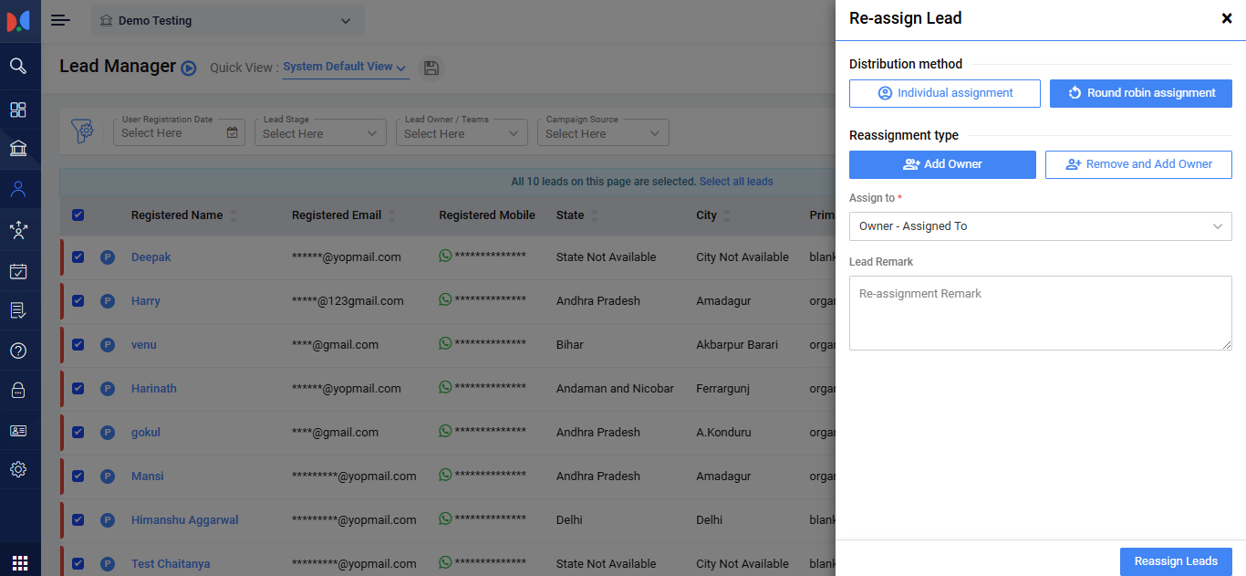Click the play icon beside Lead Manager
This screenshot has height=576, width=1246.
(189, 68)
